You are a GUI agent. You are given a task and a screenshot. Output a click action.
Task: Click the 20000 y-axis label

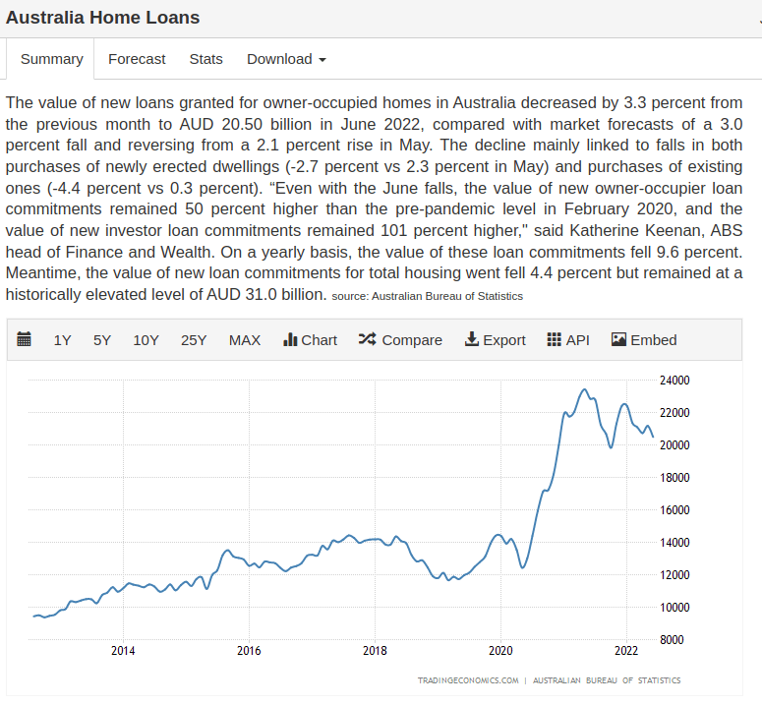click(674, 445)
